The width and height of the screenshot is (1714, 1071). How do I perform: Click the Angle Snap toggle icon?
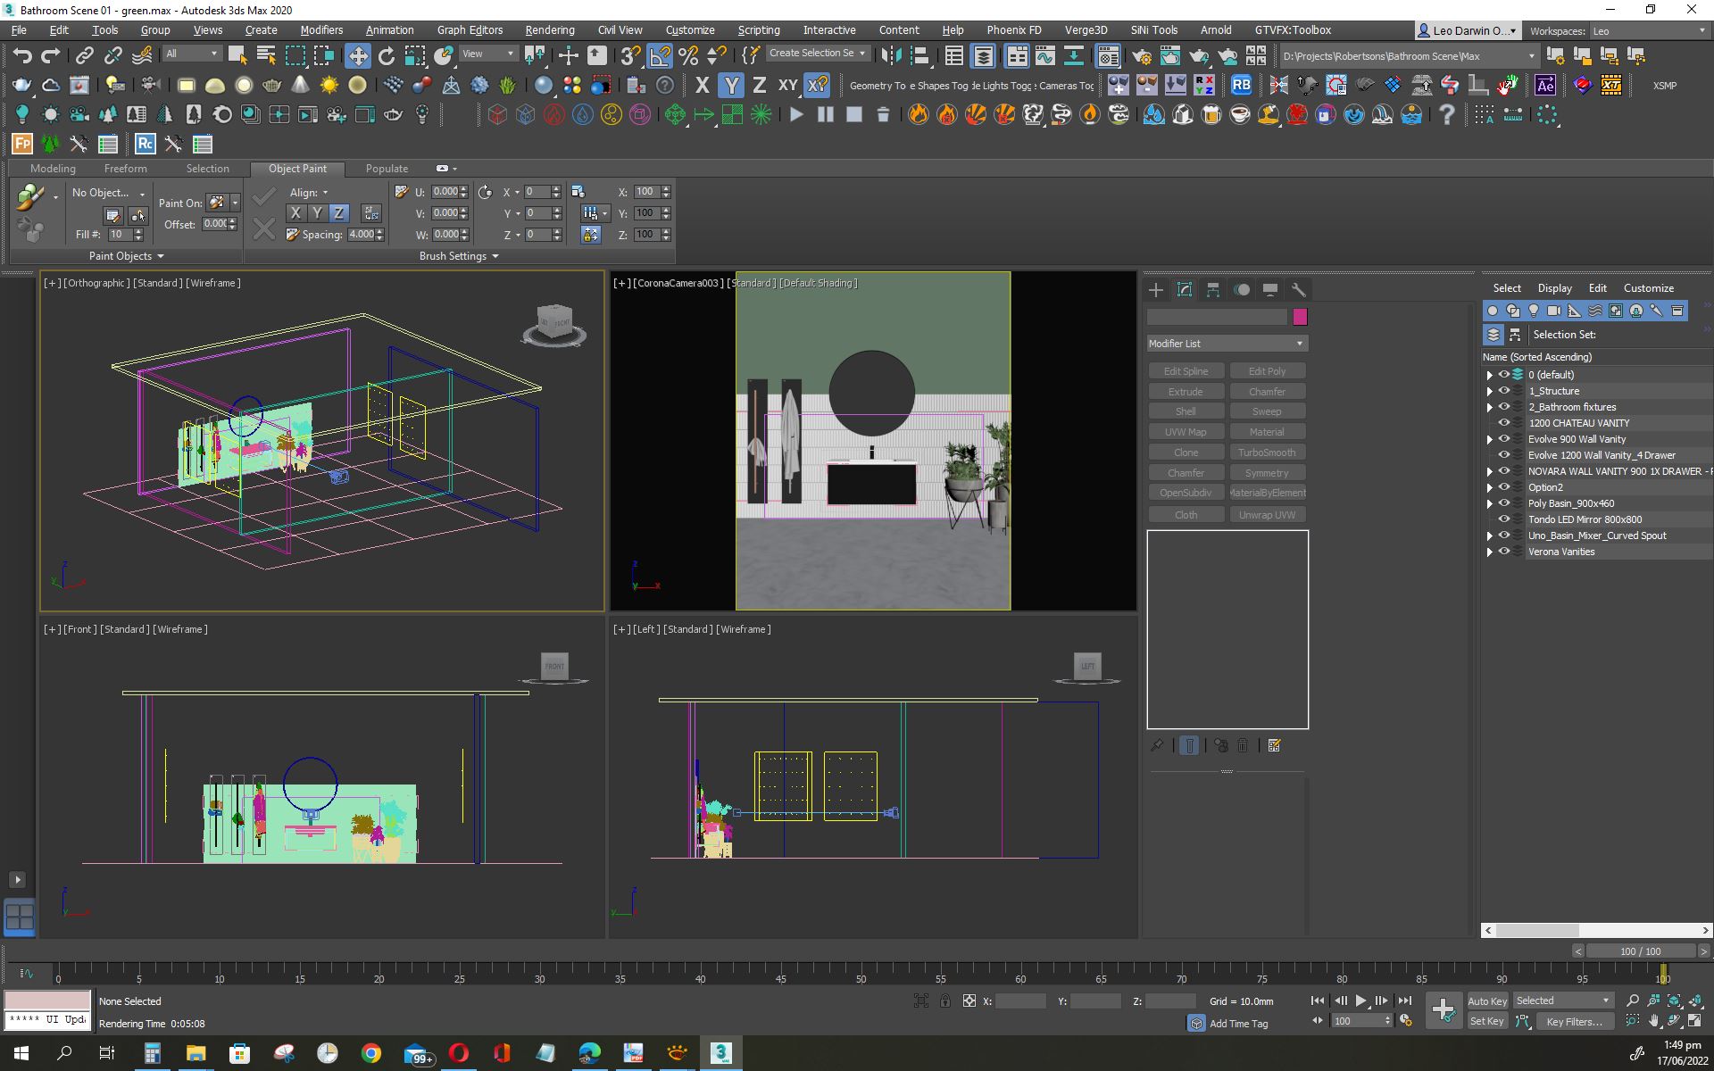pos(660,56)
